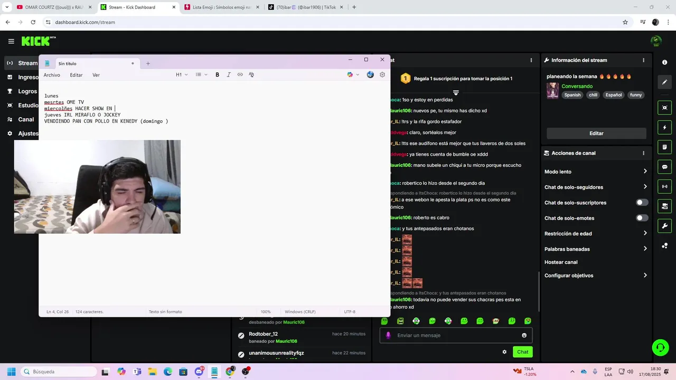
Task: Expand Configurar objetivos
Action: (596, 275)
